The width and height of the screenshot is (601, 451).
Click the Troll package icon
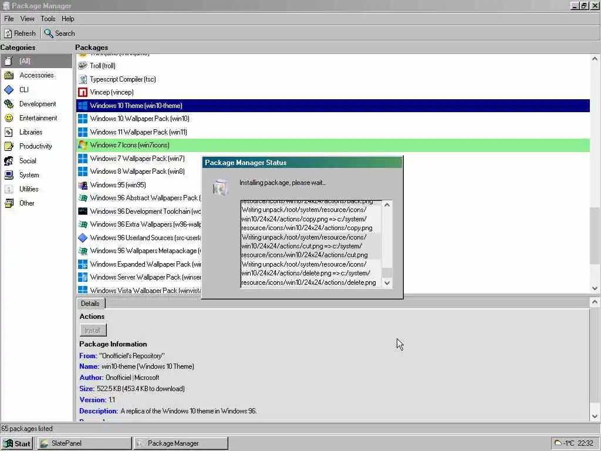82,66
